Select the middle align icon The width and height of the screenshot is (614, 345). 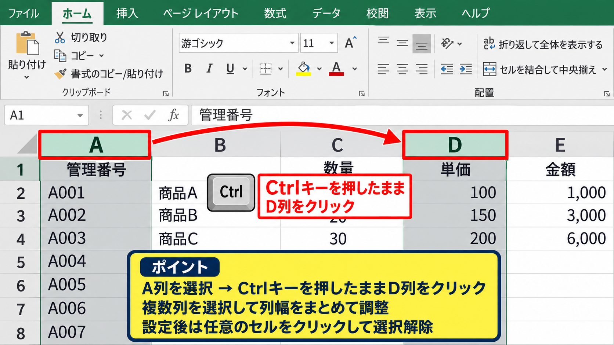(402, 43)
